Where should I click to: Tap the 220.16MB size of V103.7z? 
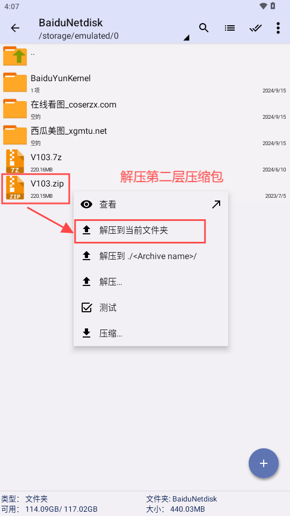click(41, 169)
